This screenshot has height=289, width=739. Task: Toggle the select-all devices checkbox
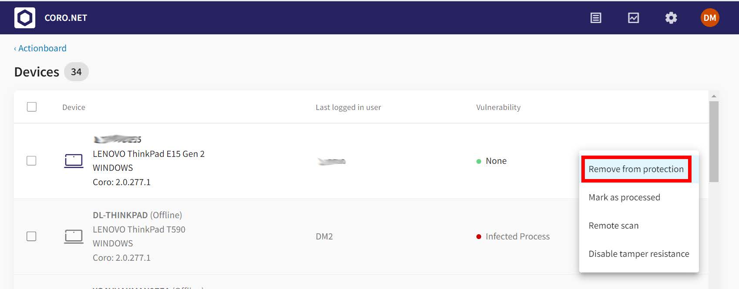pyautogui.click(x=32, y=107)
